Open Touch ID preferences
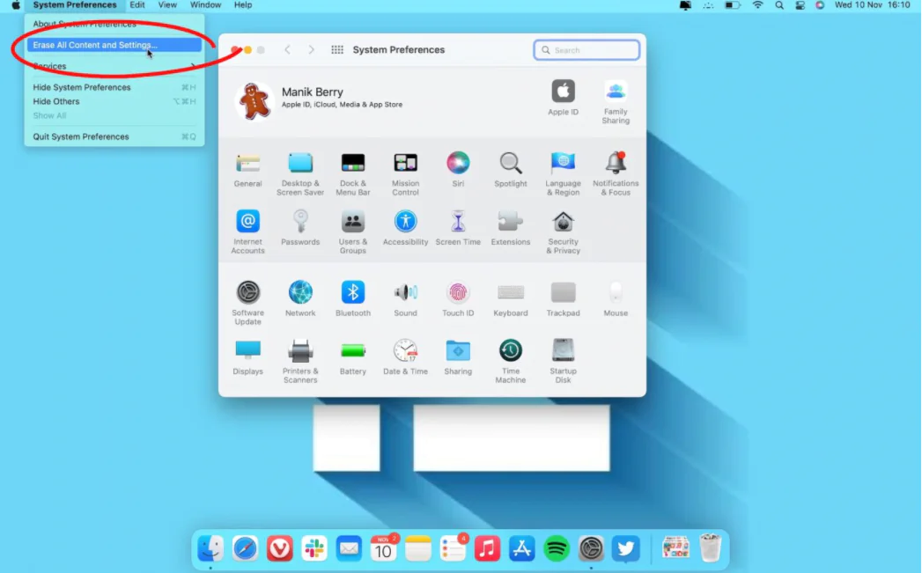The height and width of the screenshot is (573, 922). [458, 292]
